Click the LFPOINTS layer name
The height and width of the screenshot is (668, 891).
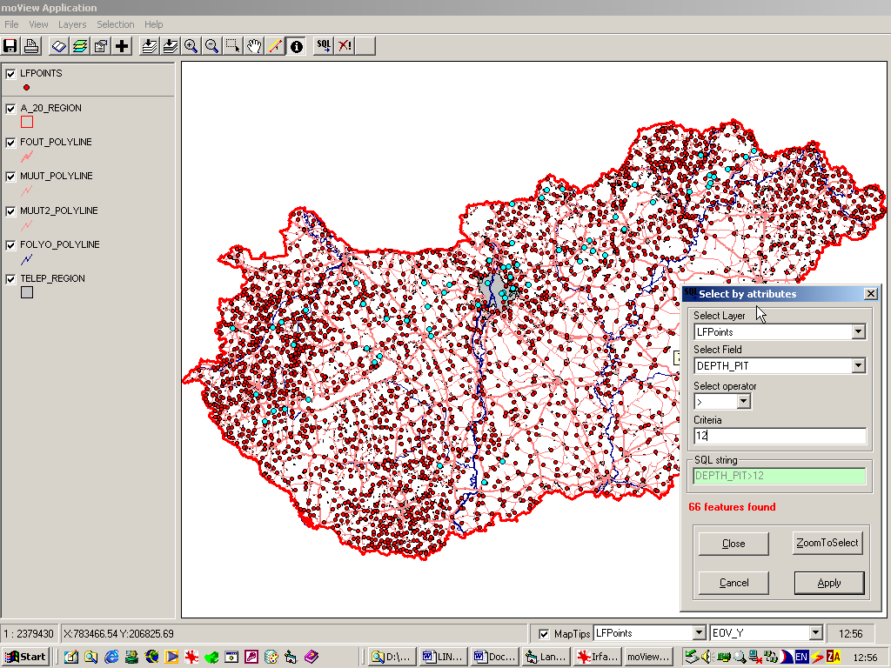point(41,73)
